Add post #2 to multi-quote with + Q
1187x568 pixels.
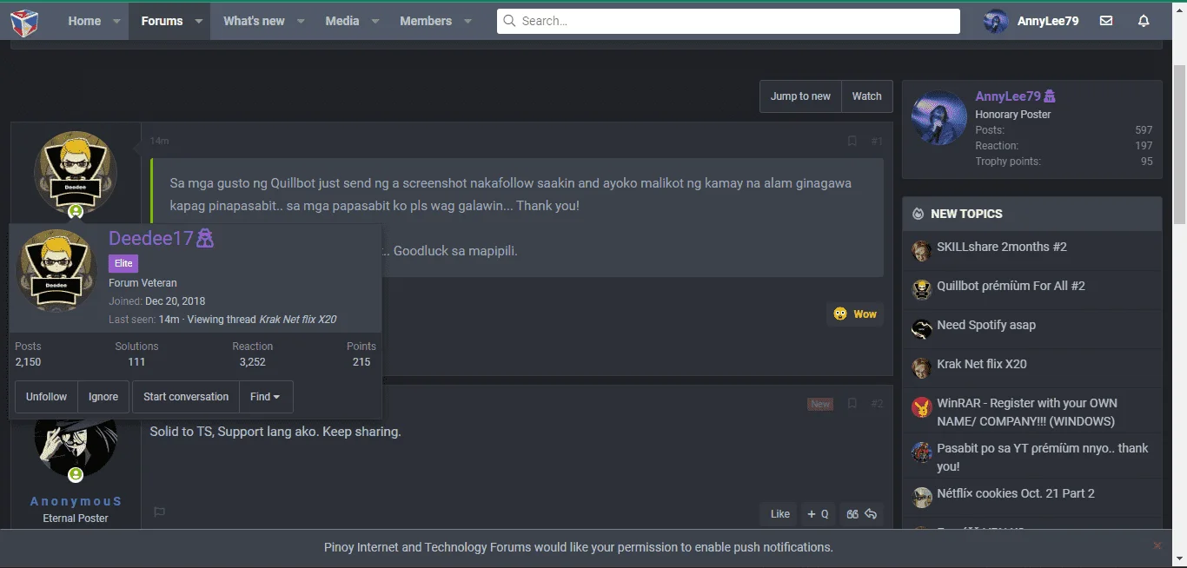tap(819, 514)
